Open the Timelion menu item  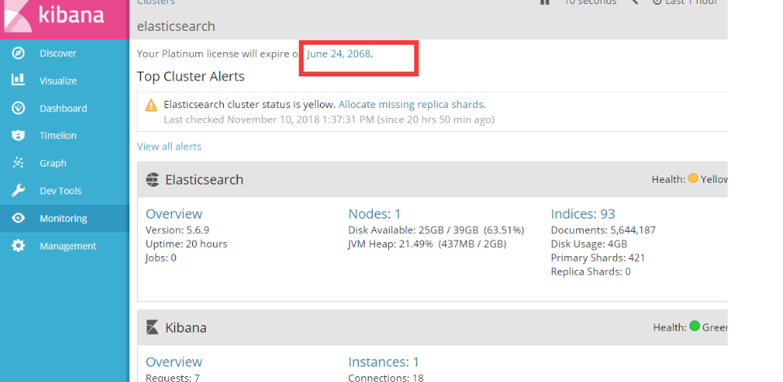point(64,136)
